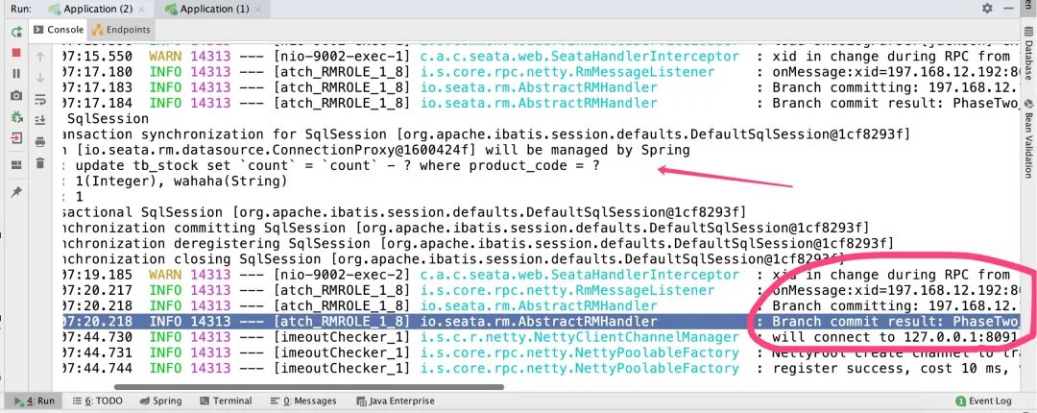The height and width of the screenshot is (413, 1037).
Task: Click the 'sactional SqlSession' DefaultSqlSession line
Action: [x=404, y=212]
